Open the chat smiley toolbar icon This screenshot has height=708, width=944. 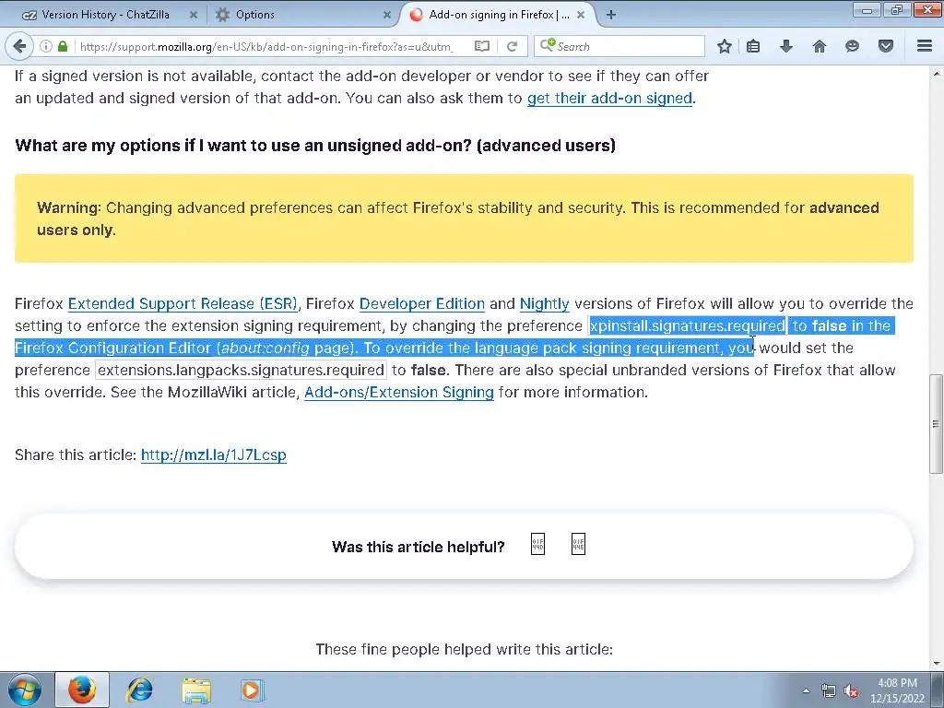[x=852, y=46]
